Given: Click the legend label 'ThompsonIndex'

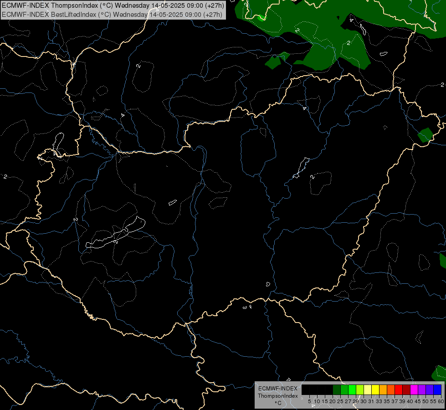Looking at the screenshot, I should coord(278,396).
